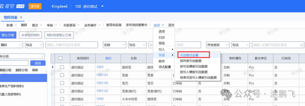The height and width of the screenshot is (106, 305).
Task: Choose 按列表引出数据 option
Action: click(x=191, y=61)
